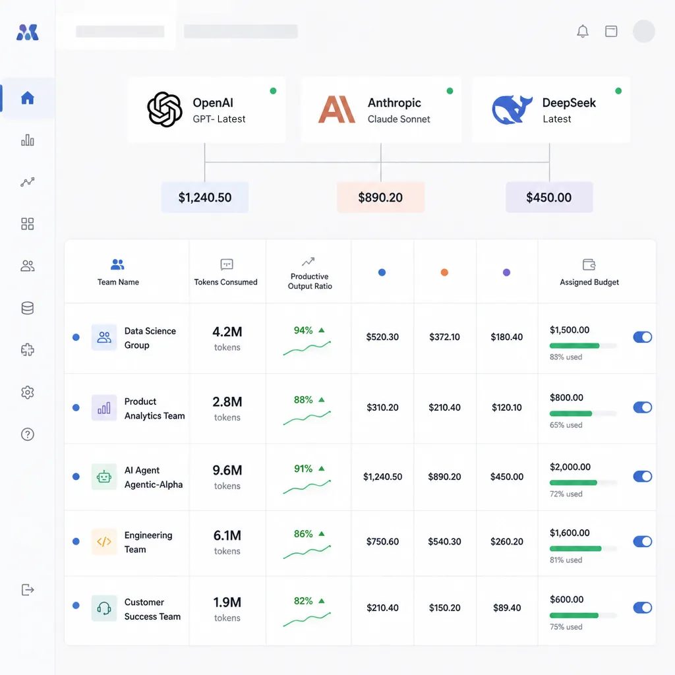This screenshot has height=675, width=675.
Task: Select the Engineering Team name
Action: point(148,542)
